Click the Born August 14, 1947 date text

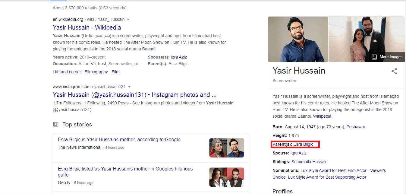[315, 127]
